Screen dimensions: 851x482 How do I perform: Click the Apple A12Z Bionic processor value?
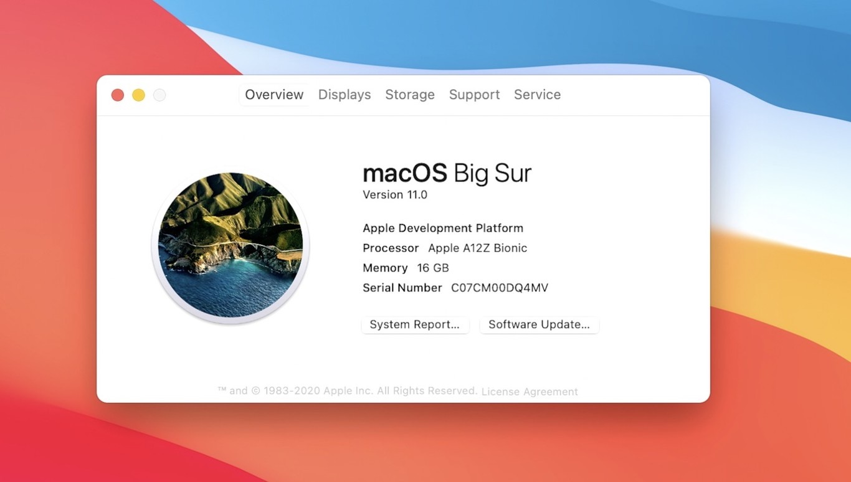[478, 248]
